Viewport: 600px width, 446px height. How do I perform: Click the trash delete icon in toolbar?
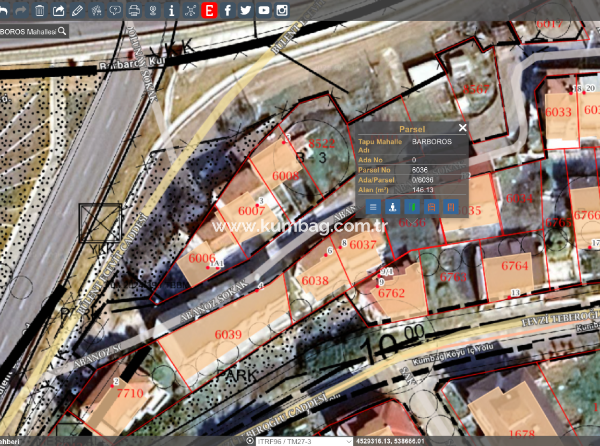click(x=40, y=10)
